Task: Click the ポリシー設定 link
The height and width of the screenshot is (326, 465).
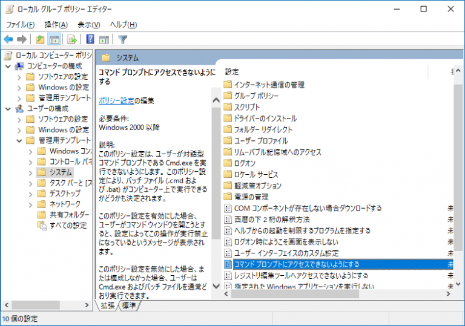Action: 116,100
